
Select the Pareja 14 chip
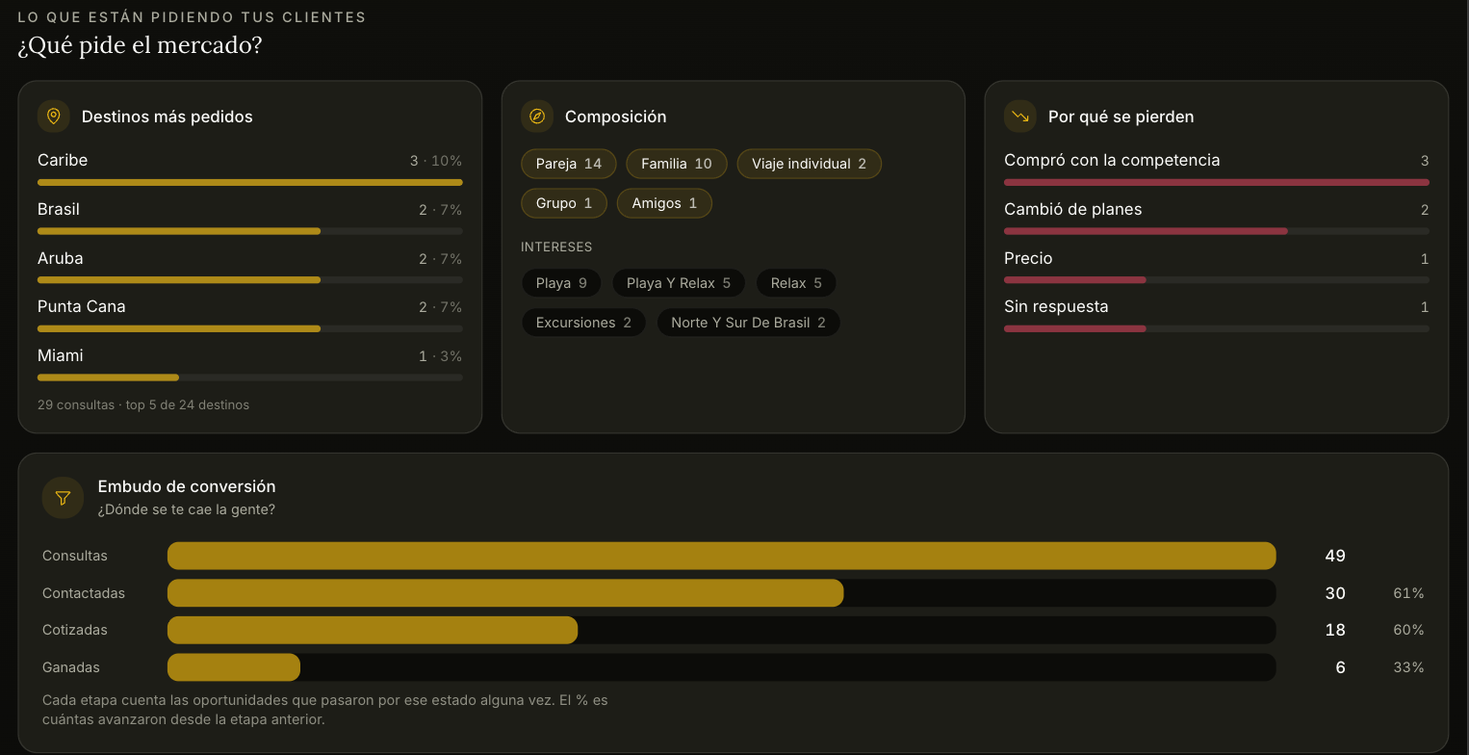[x=569, y=164]
